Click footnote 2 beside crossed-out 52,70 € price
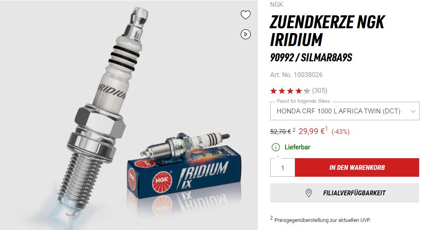 pyautogui.click(x=294, y=130)
